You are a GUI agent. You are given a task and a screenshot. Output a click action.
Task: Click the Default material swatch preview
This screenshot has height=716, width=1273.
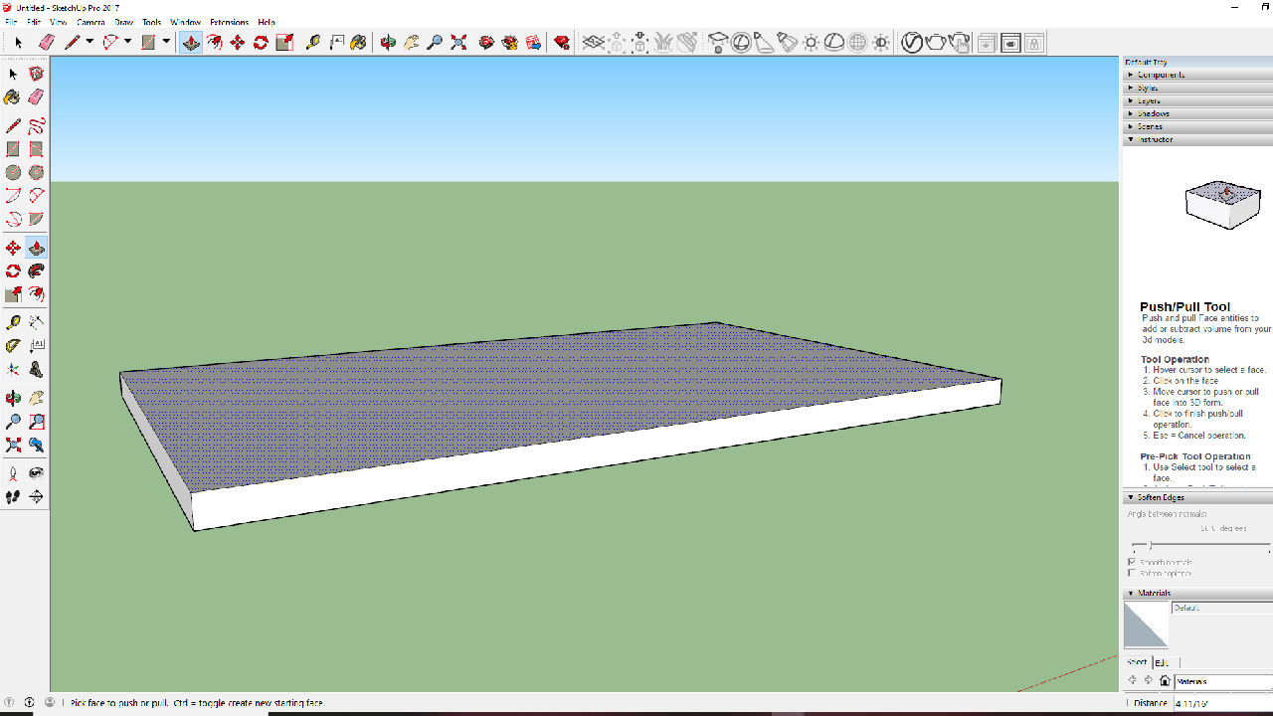[x=1146, y=626]
